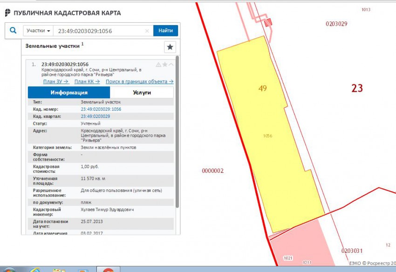The height and width of the screenshot is (272, 396).
Task: Click the magnifier search icon
Action: (13, 31)
